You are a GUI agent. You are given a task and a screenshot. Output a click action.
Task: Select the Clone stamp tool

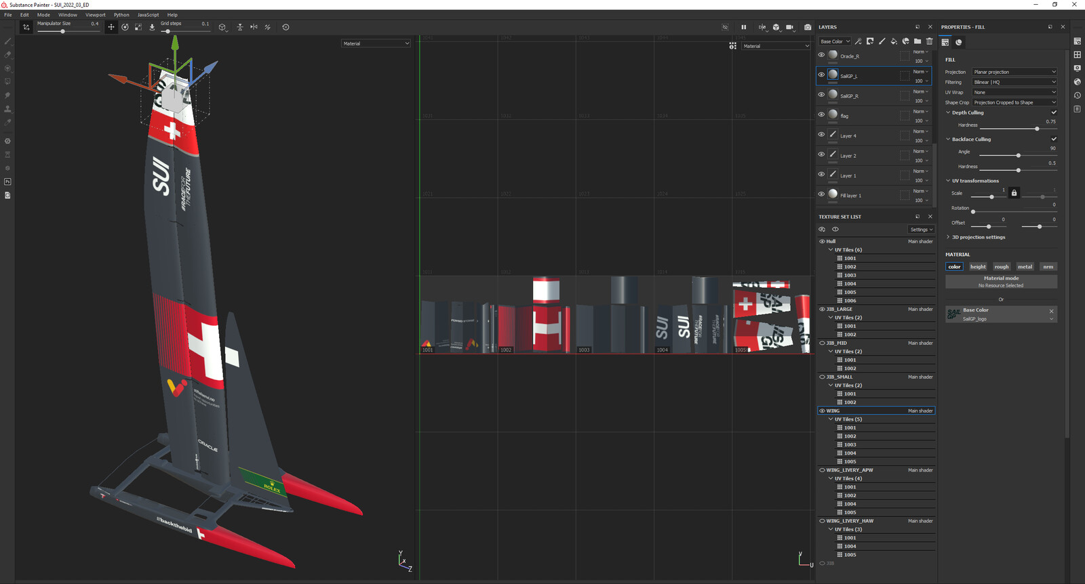pos(7,109)
